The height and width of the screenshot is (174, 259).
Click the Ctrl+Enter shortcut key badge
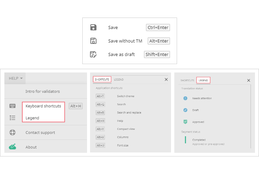(x=158, y=28)
